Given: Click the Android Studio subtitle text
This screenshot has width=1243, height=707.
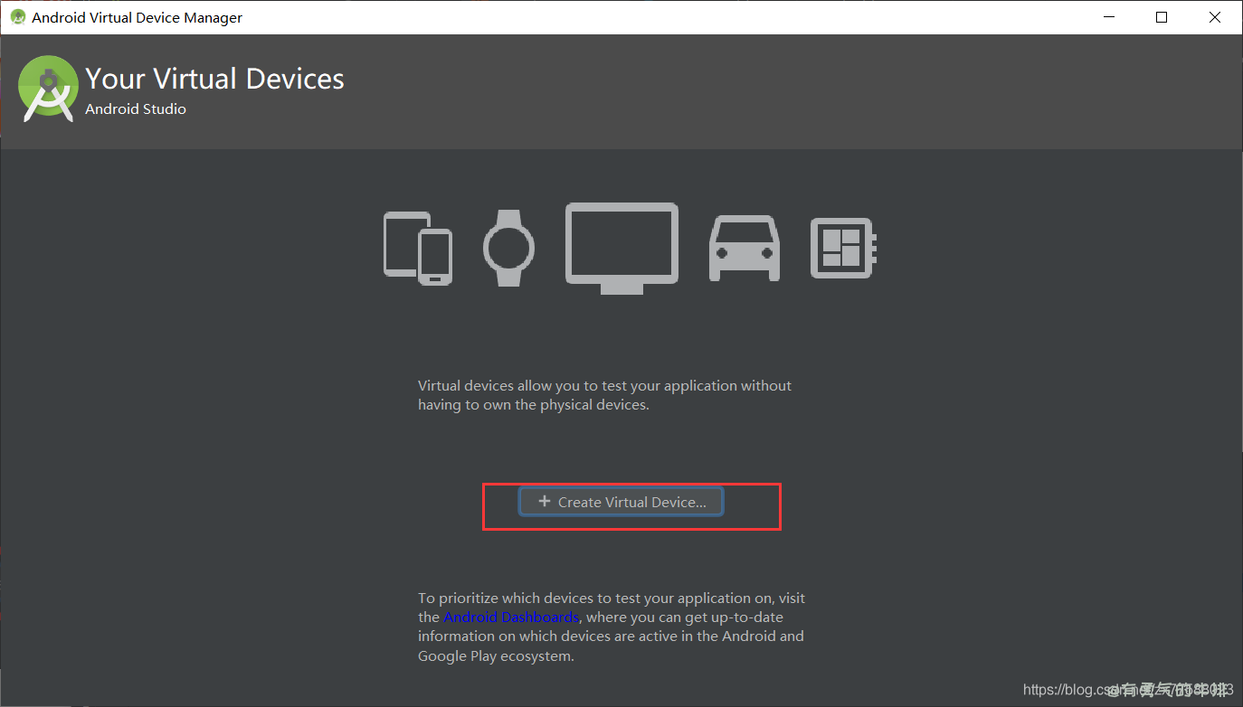Looking at the screenshot, I should pos(136,108).
